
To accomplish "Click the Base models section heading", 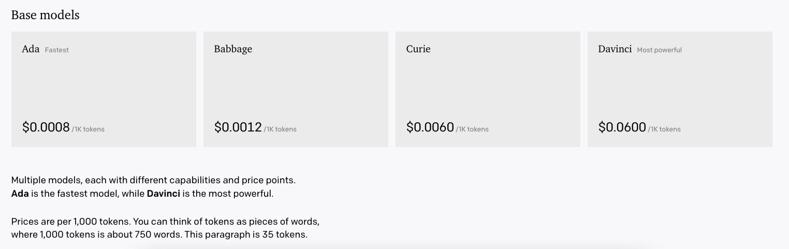I will pyautogui.click(x=45, y=15).
